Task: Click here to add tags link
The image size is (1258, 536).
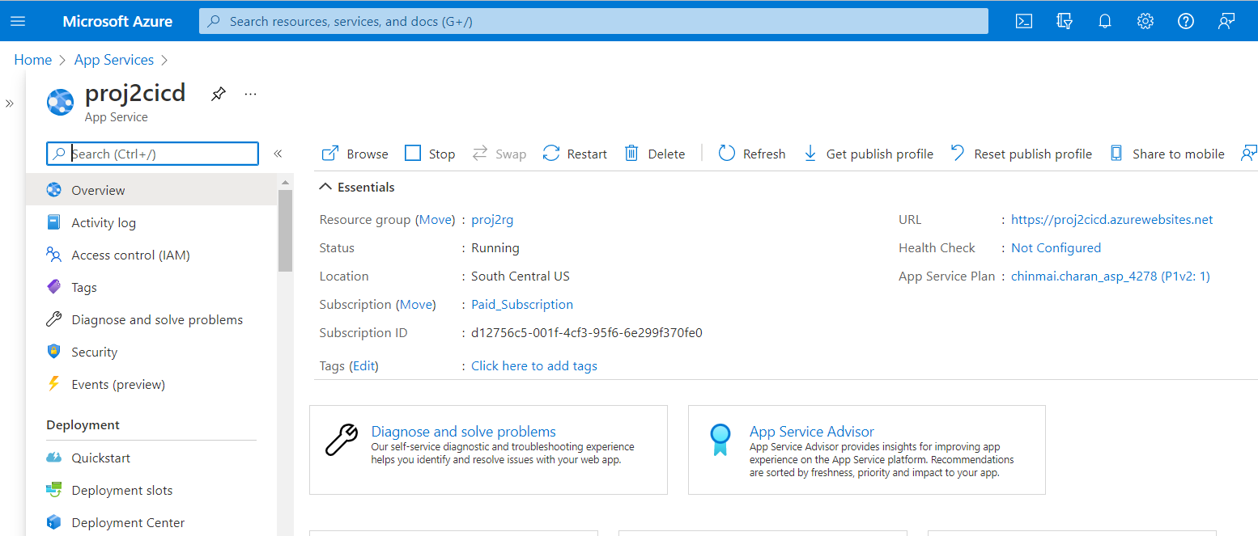Action: [x=534, y=365]
